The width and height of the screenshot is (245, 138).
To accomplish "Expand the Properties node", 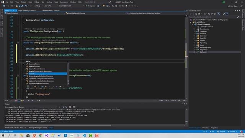I will (x=195, y=31).
